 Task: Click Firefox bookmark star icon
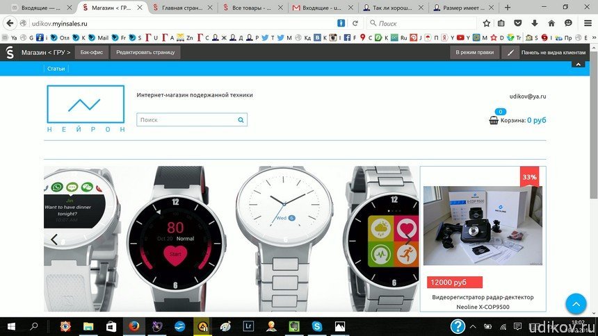point(487,23)
